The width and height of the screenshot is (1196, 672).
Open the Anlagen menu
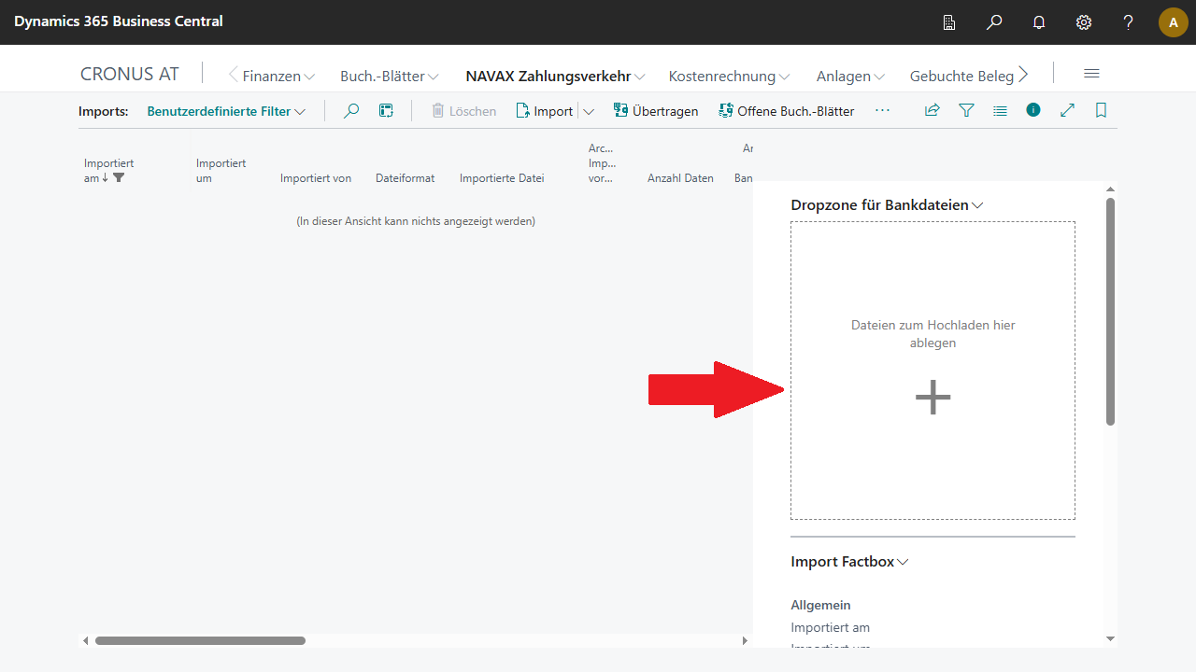tap(850, 77)
